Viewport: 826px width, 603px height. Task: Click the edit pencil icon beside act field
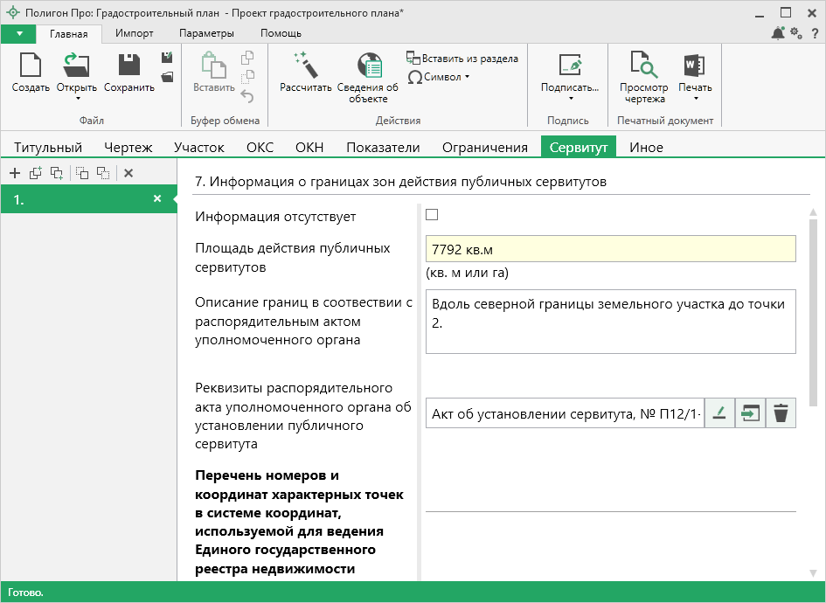point(718,413)
